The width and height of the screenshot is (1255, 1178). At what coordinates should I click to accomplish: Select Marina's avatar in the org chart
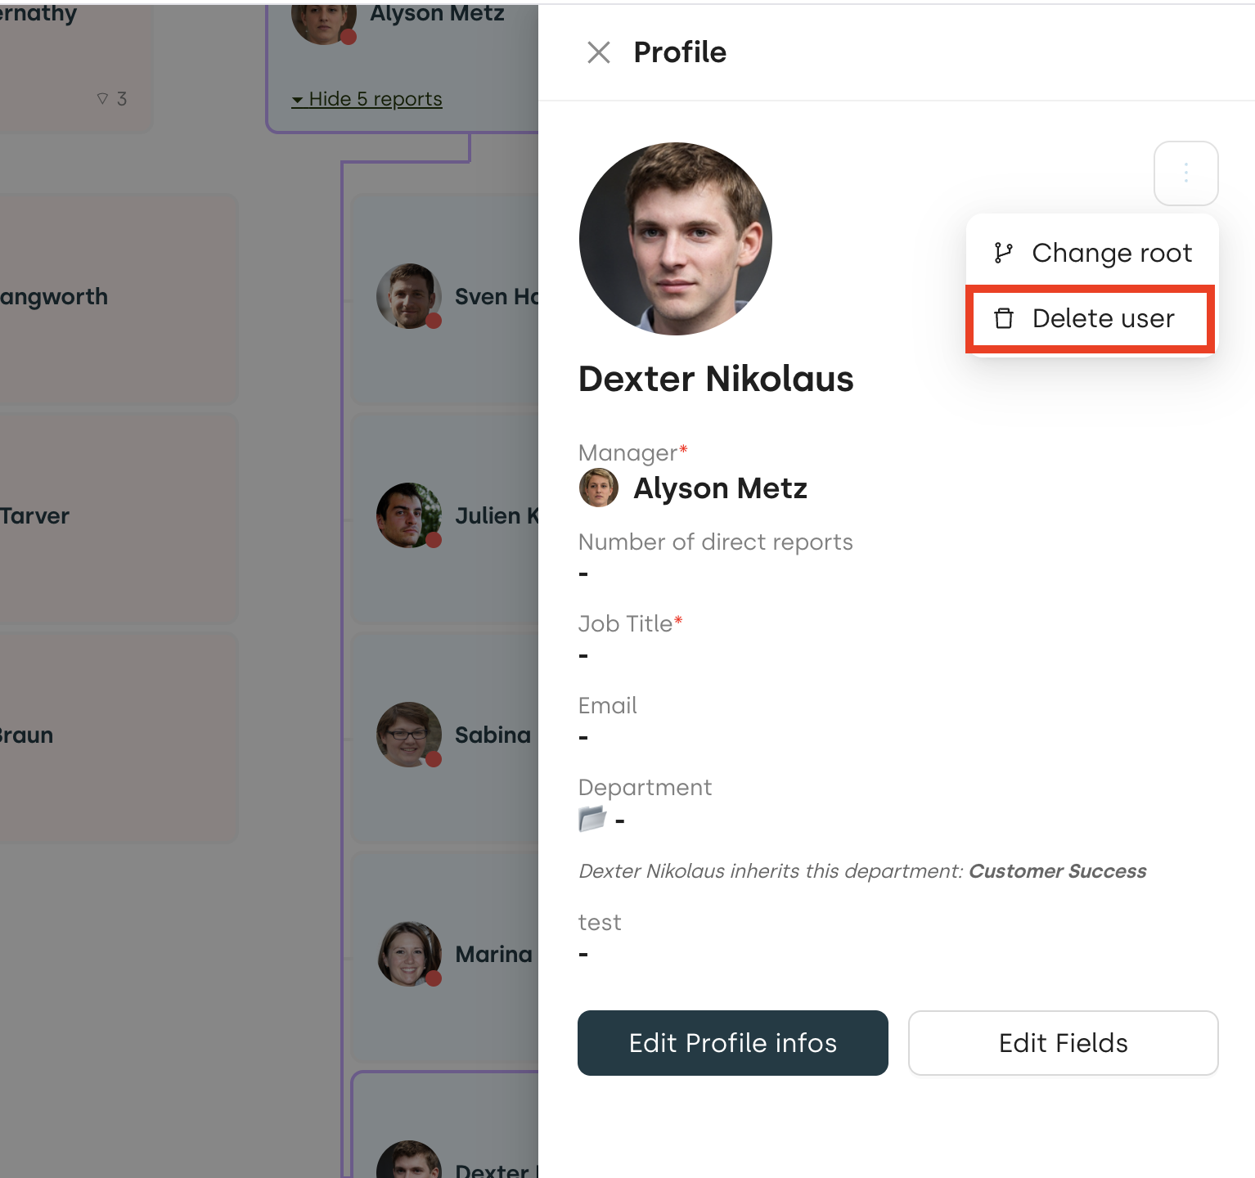408,954
